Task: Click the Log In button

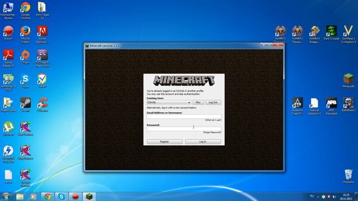Action: click(202, 142)
